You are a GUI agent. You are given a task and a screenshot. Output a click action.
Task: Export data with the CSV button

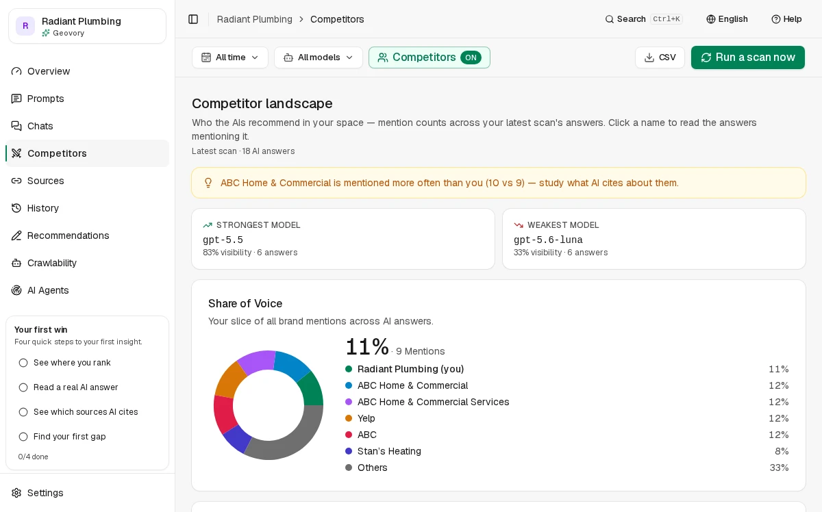[660, 57]
